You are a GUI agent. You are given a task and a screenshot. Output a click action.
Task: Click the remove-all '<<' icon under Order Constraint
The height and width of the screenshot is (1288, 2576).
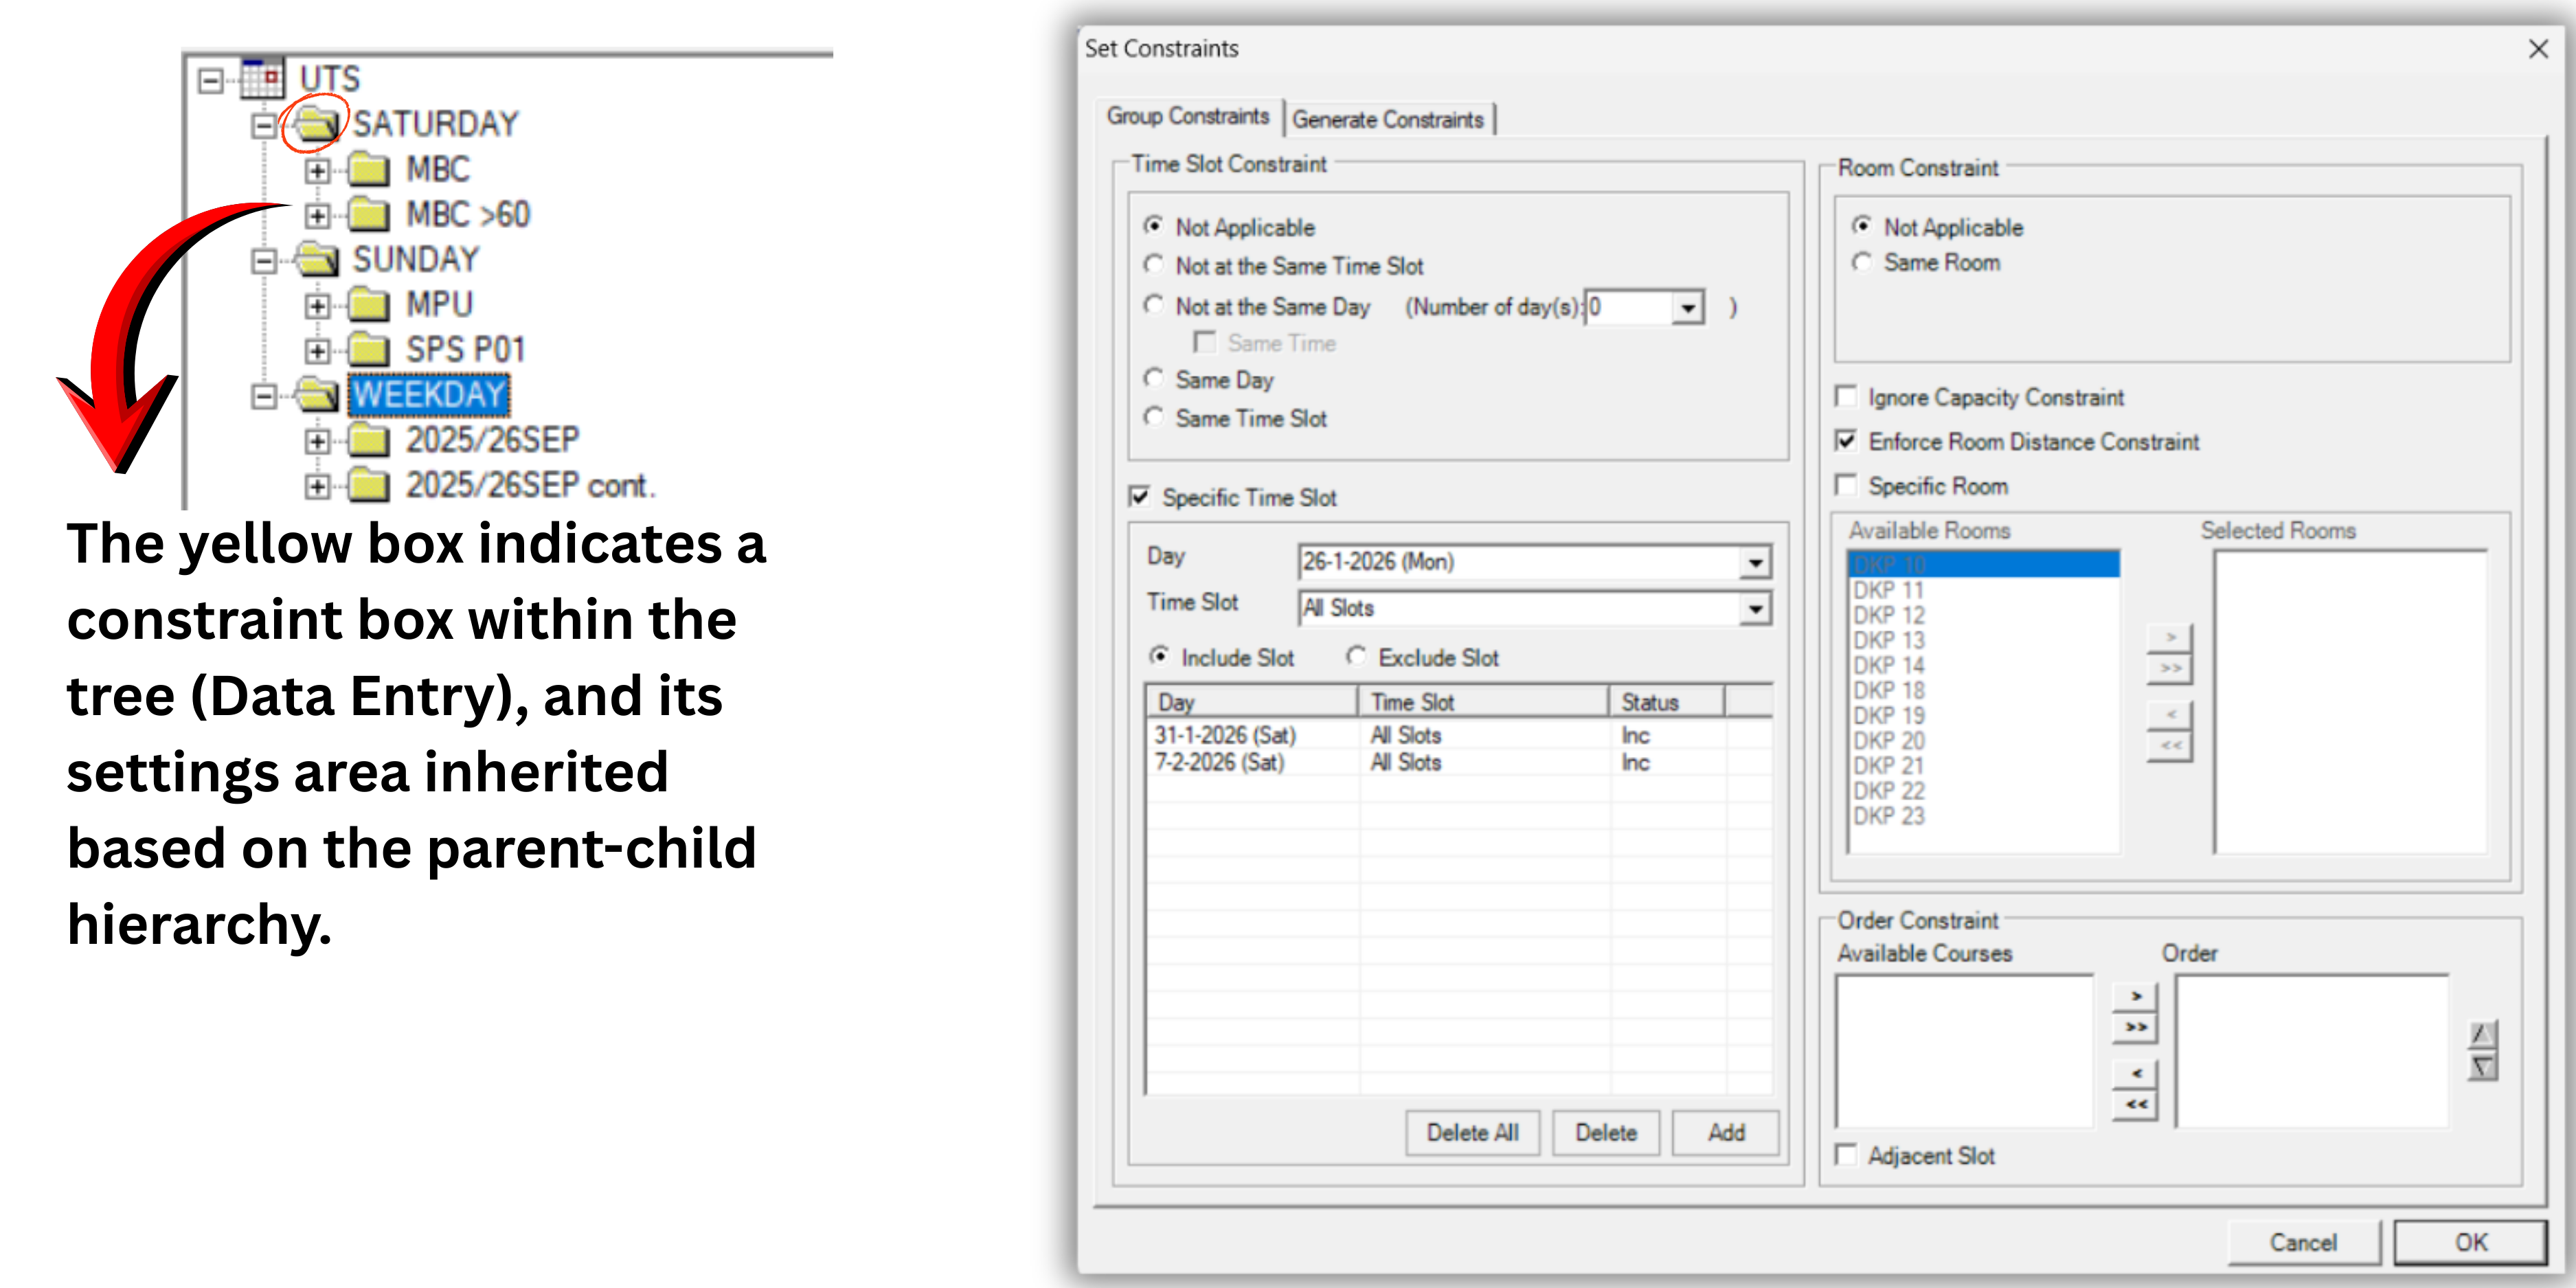pyautogui.click(x=2135, y=1104)
